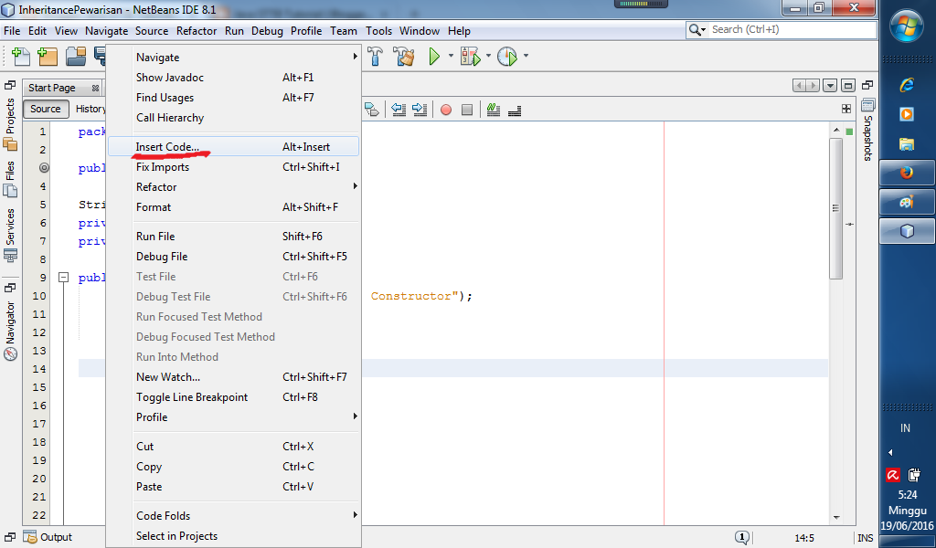
Task: Click the Clean and Build broom icon
Action: click(403, 56)
